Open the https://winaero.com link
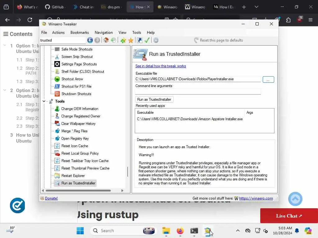 point(256,198)
